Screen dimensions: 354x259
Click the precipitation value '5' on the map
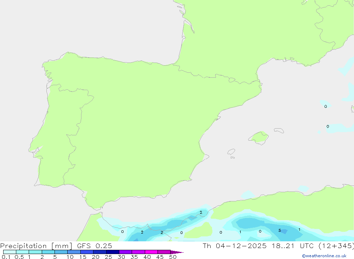280,230
